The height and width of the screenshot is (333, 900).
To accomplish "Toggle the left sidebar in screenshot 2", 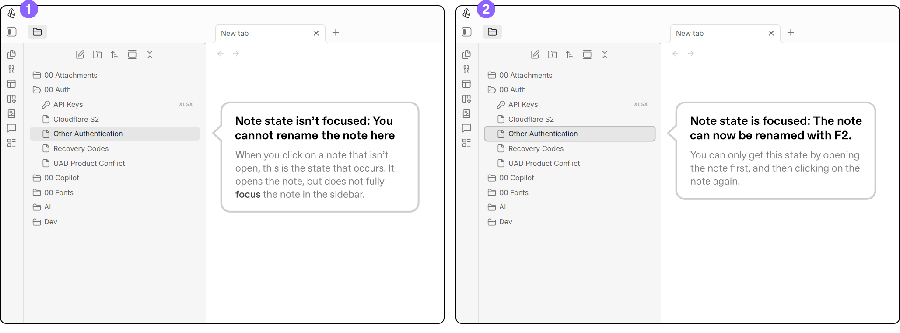I will tap(467, 32).
